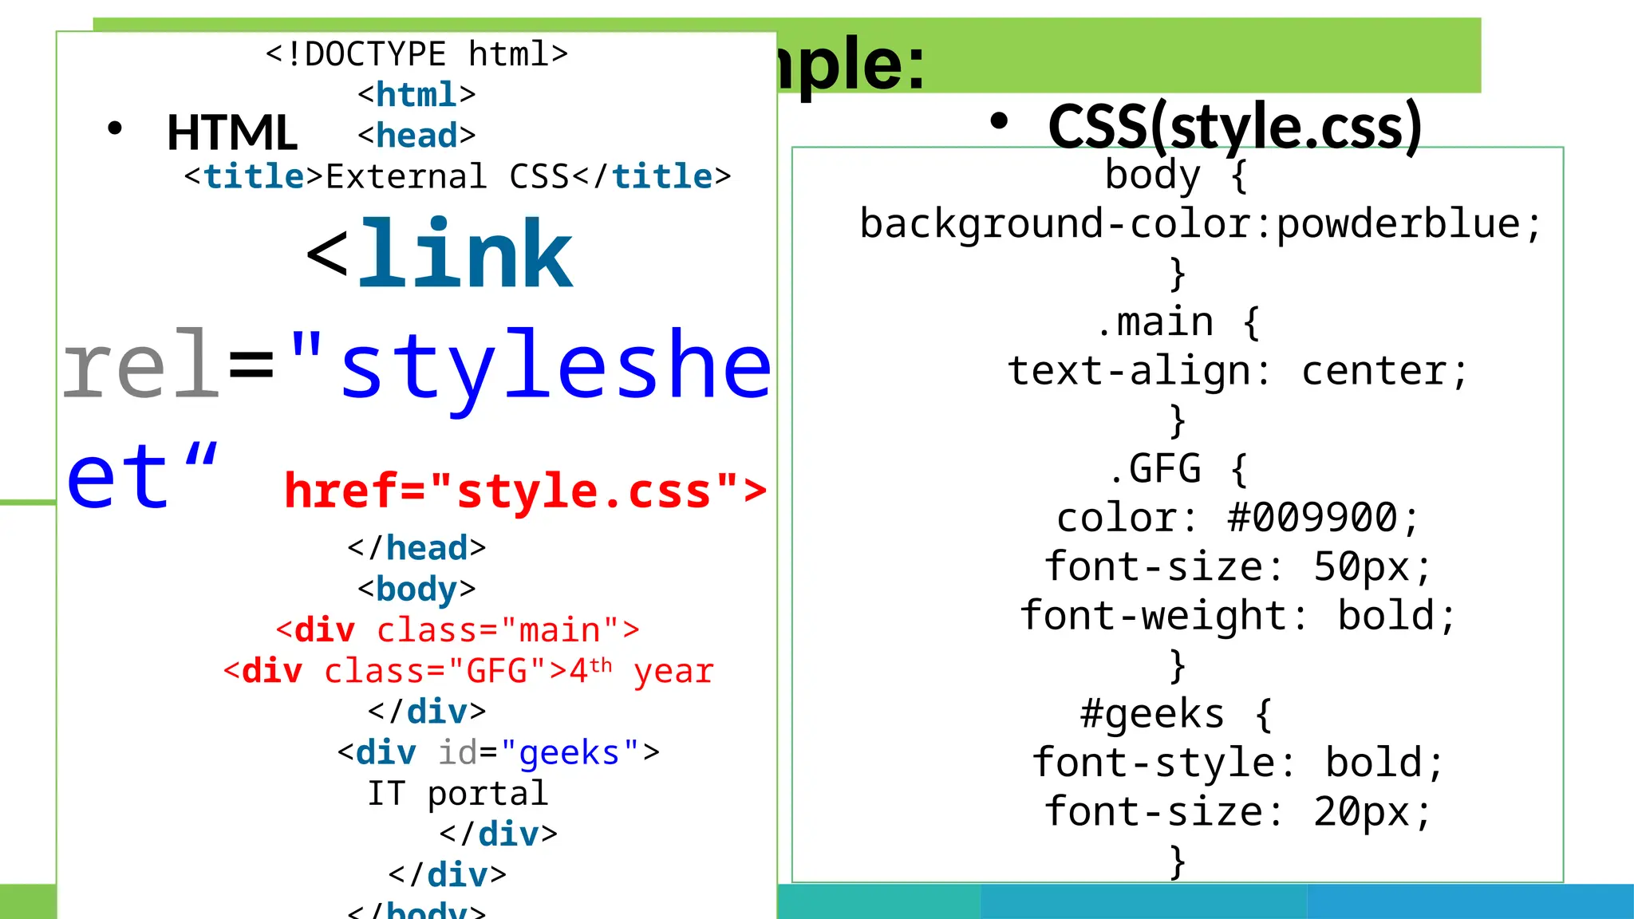Click "background-color:powderblue;" declaration
Viewport: 1634px width, 919px height.
[x=1201, y=223]
